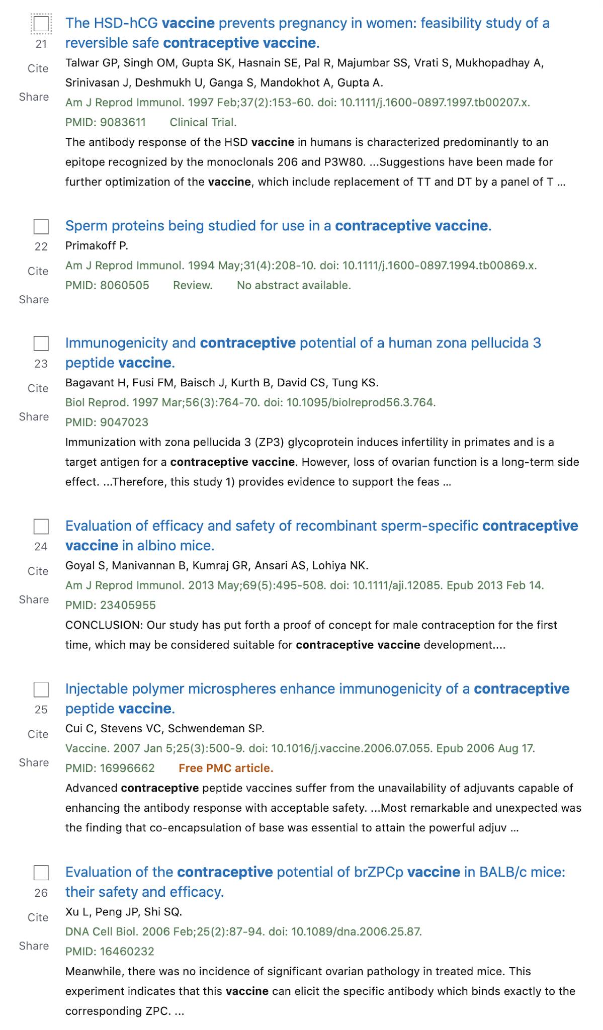The image size is (603, 1030).
Task: Open the HSD-hCG vaccine prevents pregnancy article
Action: pyautogui.click(x=307, y=33)
